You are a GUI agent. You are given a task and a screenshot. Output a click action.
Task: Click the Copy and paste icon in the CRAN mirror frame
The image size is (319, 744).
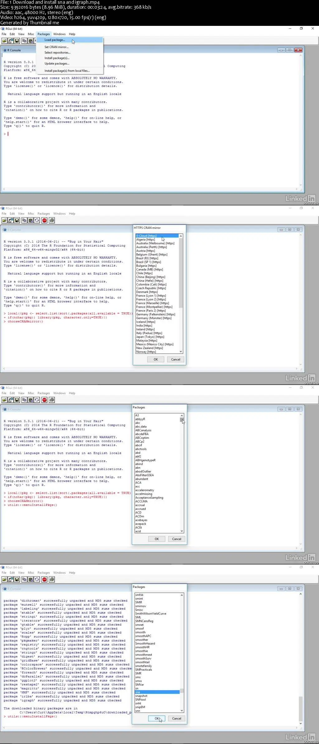click(37, 220)
